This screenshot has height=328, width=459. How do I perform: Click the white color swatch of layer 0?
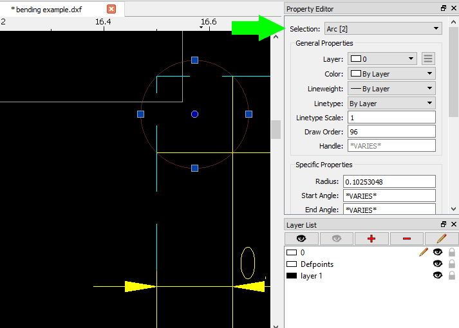[292, 252]
